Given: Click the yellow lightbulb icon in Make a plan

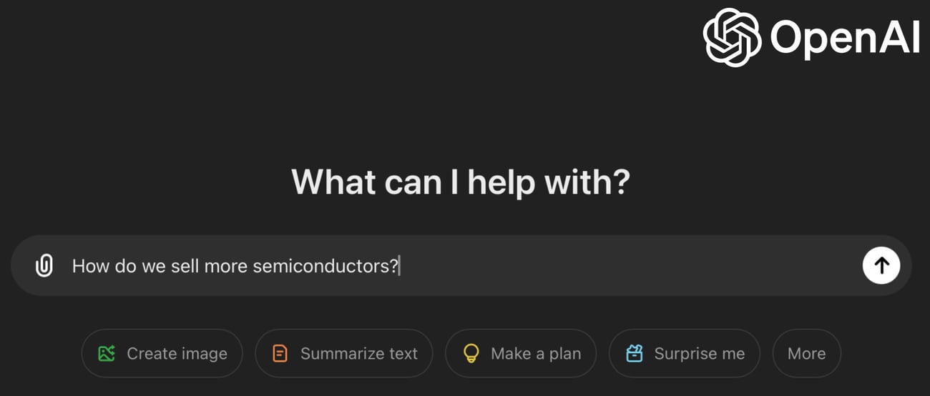Looking at the screenshot, I should (x=471, y=353).
